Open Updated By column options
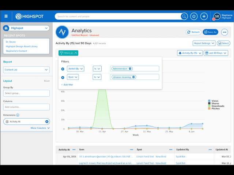234x175 pixels. [x=210, y=149]
